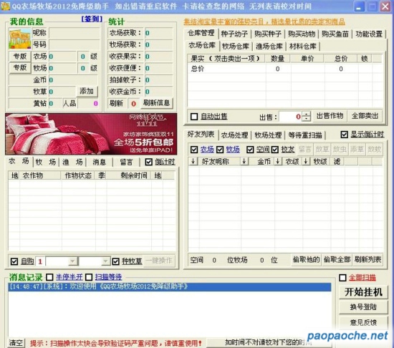Toggle the 自购 checkbox
Screen dimensions: 394x348
[14, 261]
